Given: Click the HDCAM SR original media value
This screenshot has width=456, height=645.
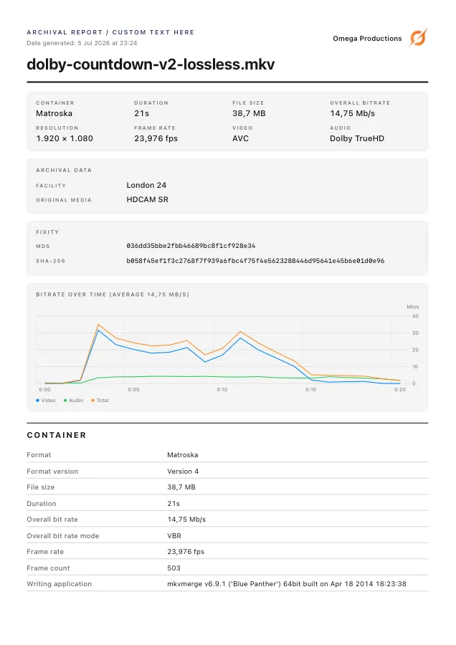Looking at the screenshot, I should [147, 199].
